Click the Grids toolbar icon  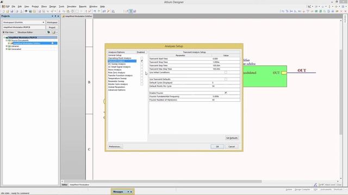tap(343, 6)
